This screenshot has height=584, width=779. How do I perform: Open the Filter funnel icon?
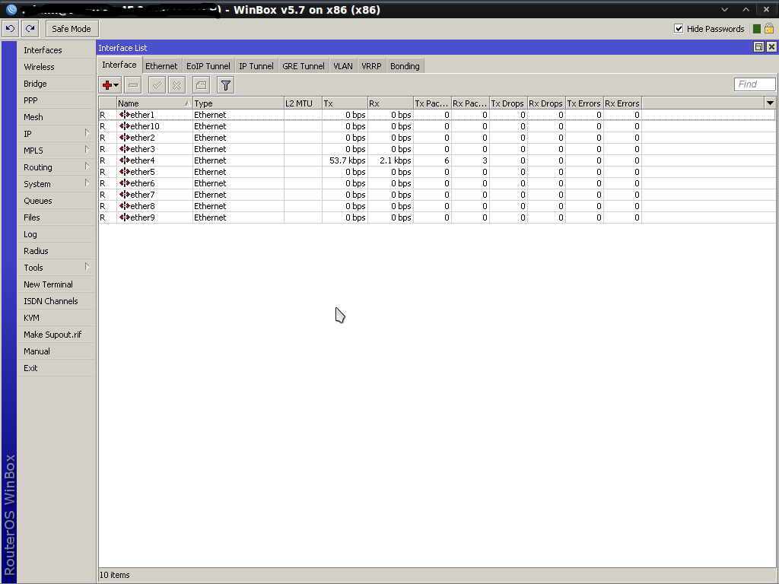tap(225, 84)
